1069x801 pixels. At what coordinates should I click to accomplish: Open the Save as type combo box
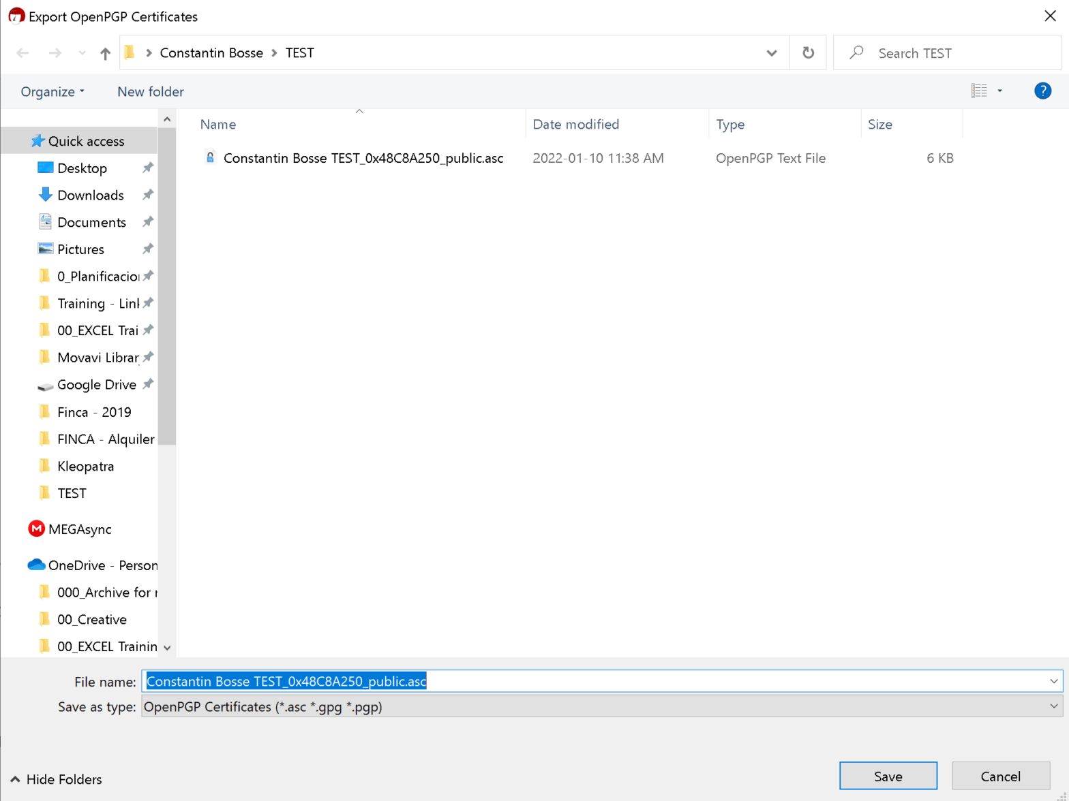tap(602, 706)
